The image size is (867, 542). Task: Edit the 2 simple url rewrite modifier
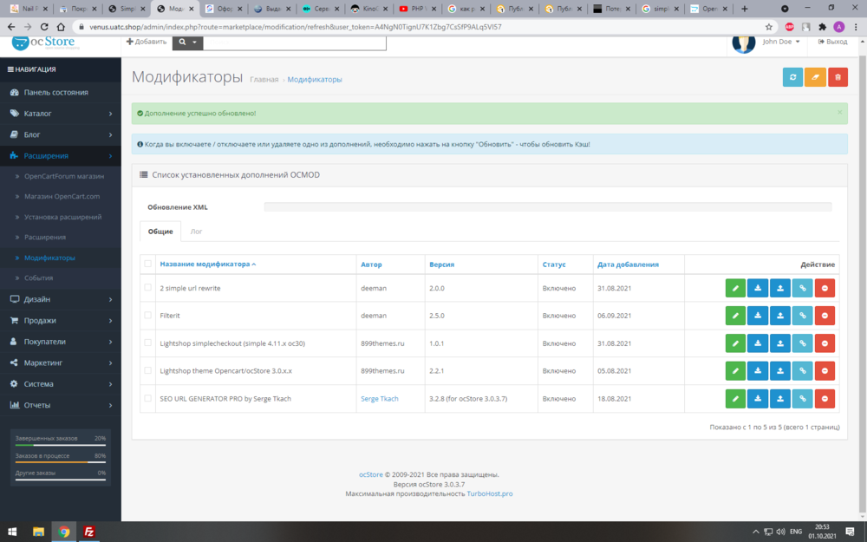point(735,288)
